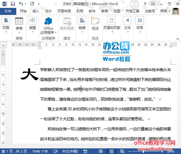Click the Help question mark icon
The width and height of the screenshot is (181, 154).
pyautogui.click(x=145, y=4)
